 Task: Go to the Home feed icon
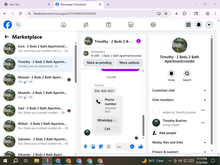(63, 25)
